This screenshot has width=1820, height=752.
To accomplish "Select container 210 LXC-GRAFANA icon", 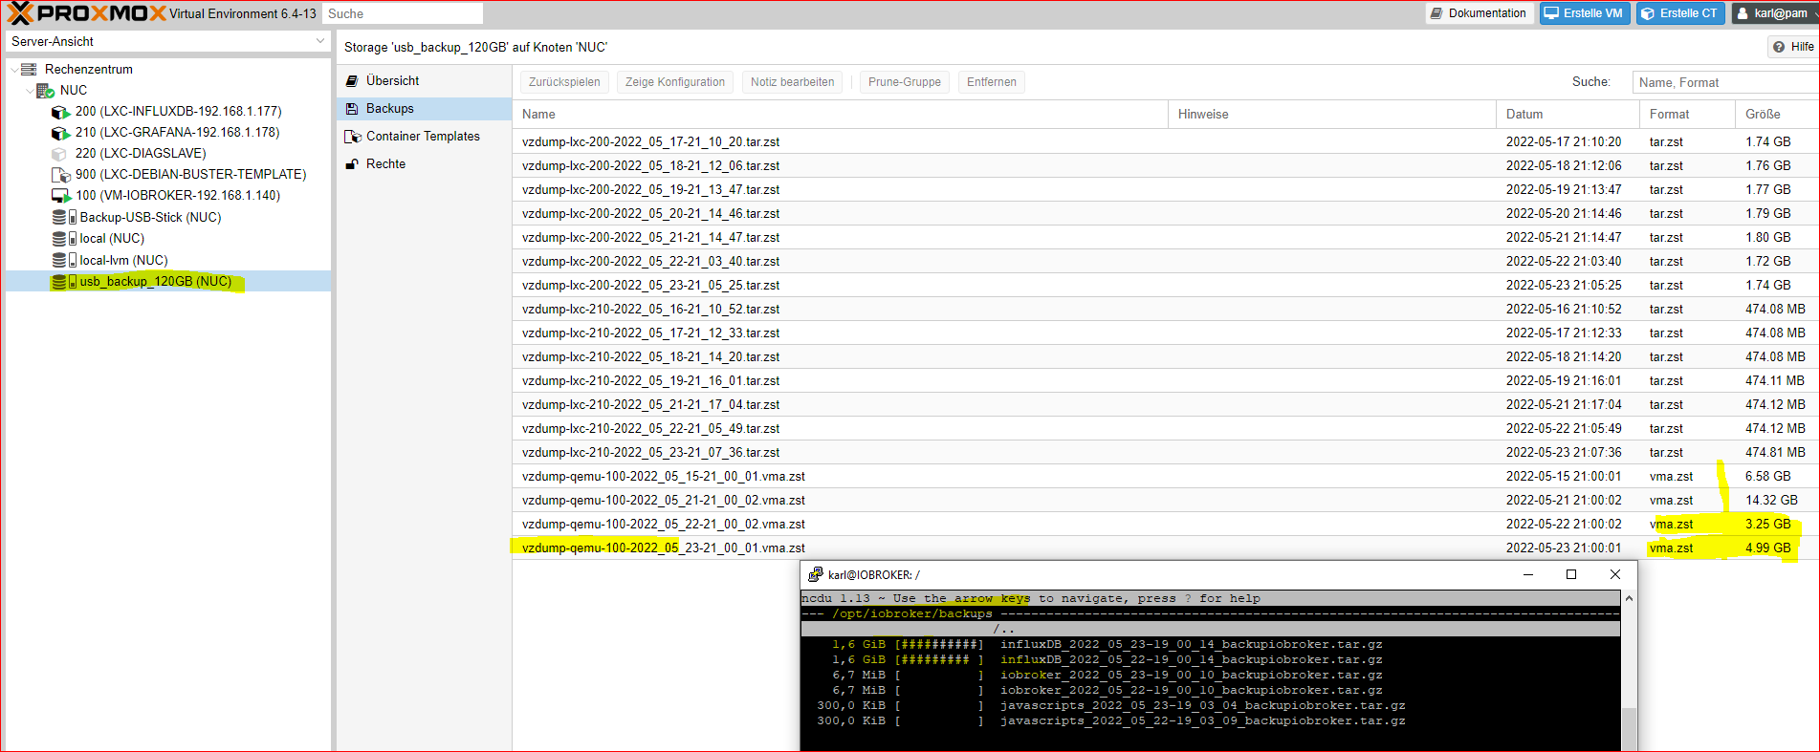I will pos(60,133).
